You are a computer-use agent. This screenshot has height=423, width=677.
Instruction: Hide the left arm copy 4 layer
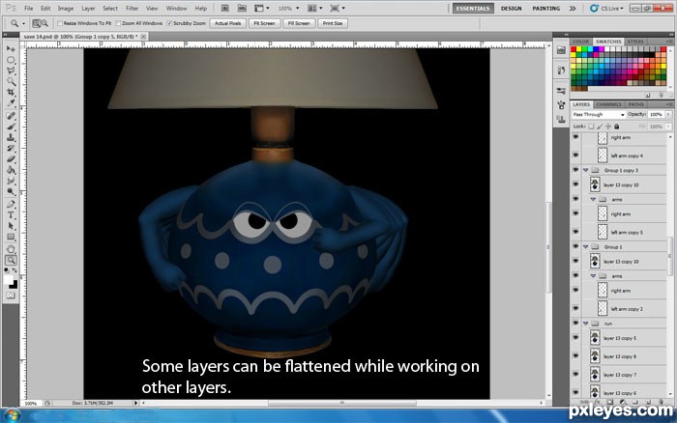pyautogui.click(x=575, y=155)
